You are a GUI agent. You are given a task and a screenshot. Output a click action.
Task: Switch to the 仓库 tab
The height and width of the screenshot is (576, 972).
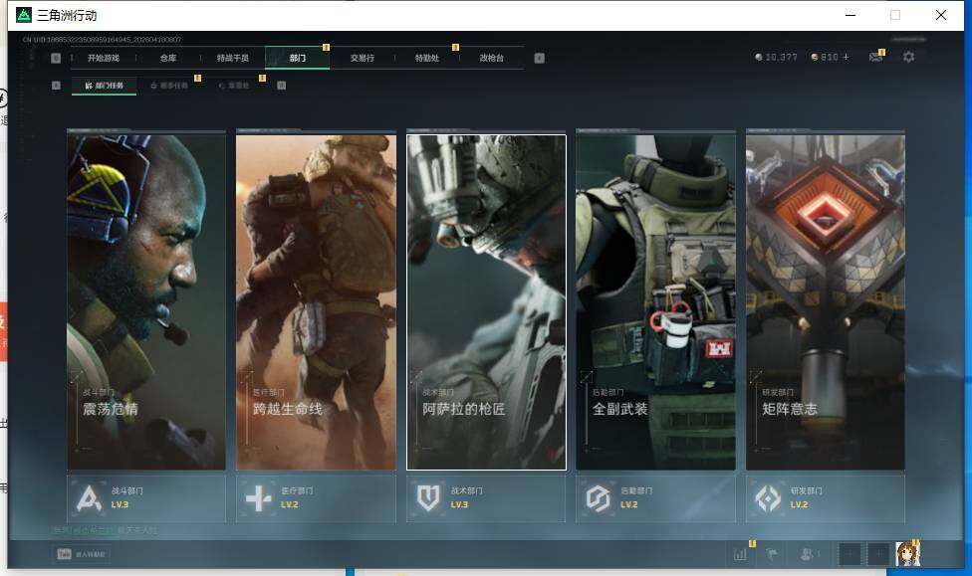click(168, 58)
